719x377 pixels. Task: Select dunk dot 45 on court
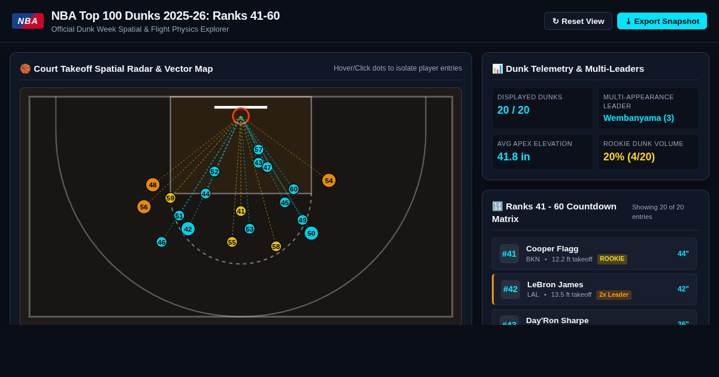[x=285, y=202]
